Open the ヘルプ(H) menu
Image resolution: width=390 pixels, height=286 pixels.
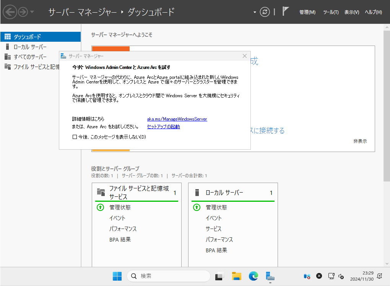[x=373, y=12]
